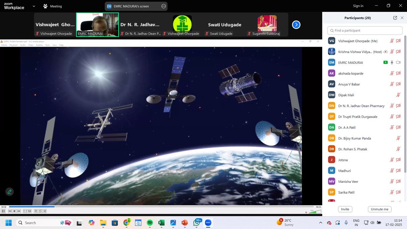Screen dimensions: 407x229
Task: Click the green annotate pencil icon
Action: 10,192
